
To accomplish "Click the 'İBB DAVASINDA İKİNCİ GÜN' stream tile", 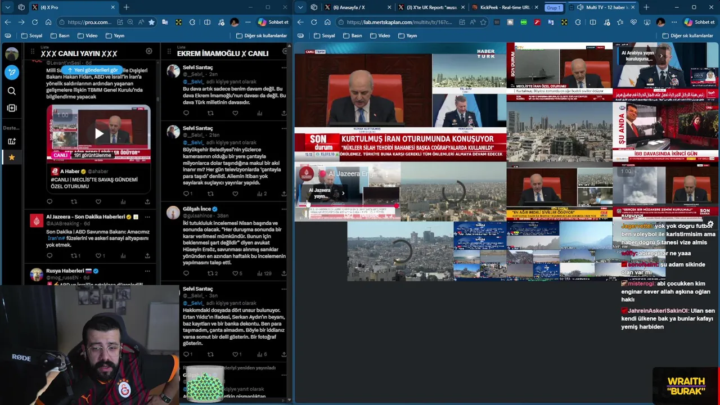I will point(665,133).
